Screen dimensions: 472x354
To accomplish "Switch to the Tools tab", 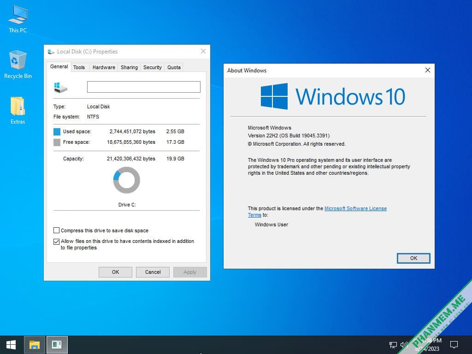I will tap(79, 67).
